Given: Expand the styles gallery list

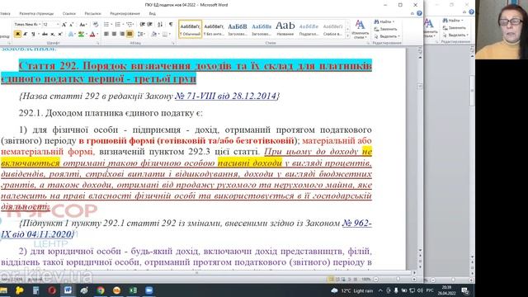Looking at the screenshot, I should [x=347, y=35].
